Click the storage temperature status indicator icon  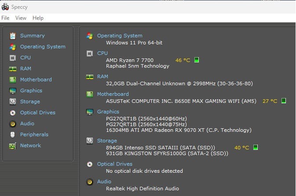click(x=256, y=147)
